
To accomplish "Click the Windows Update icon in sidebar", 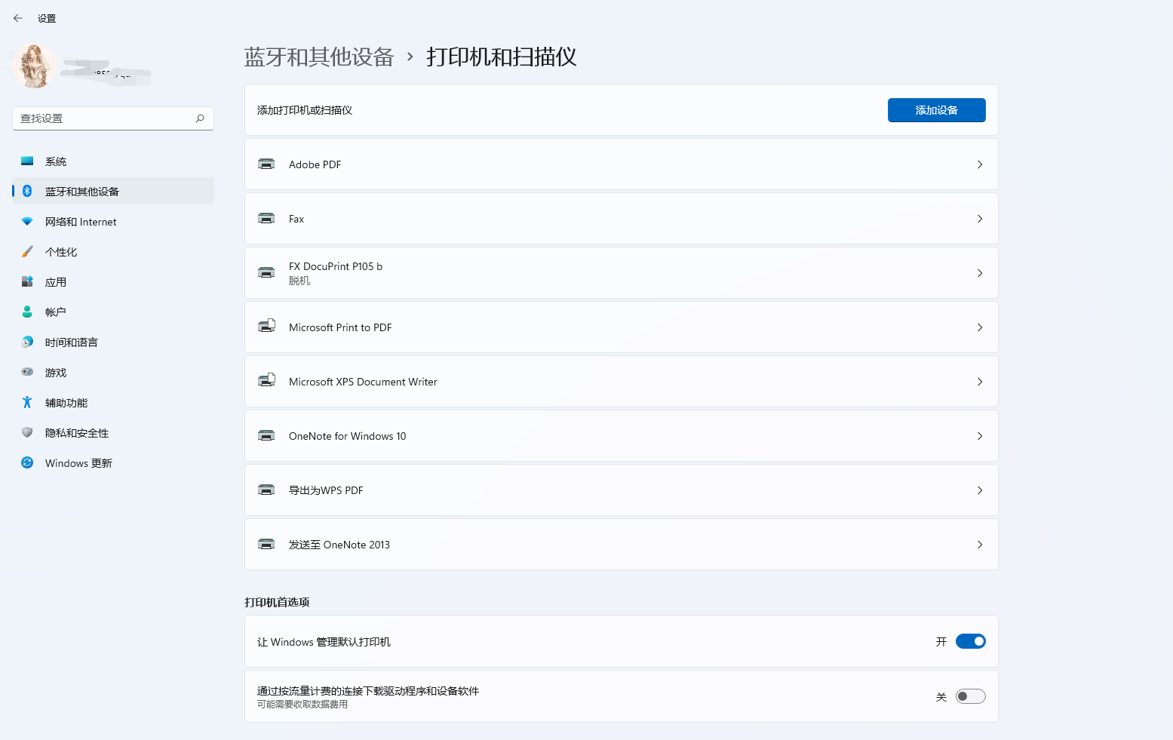I will pyautogui.click(x=27, y=462).
